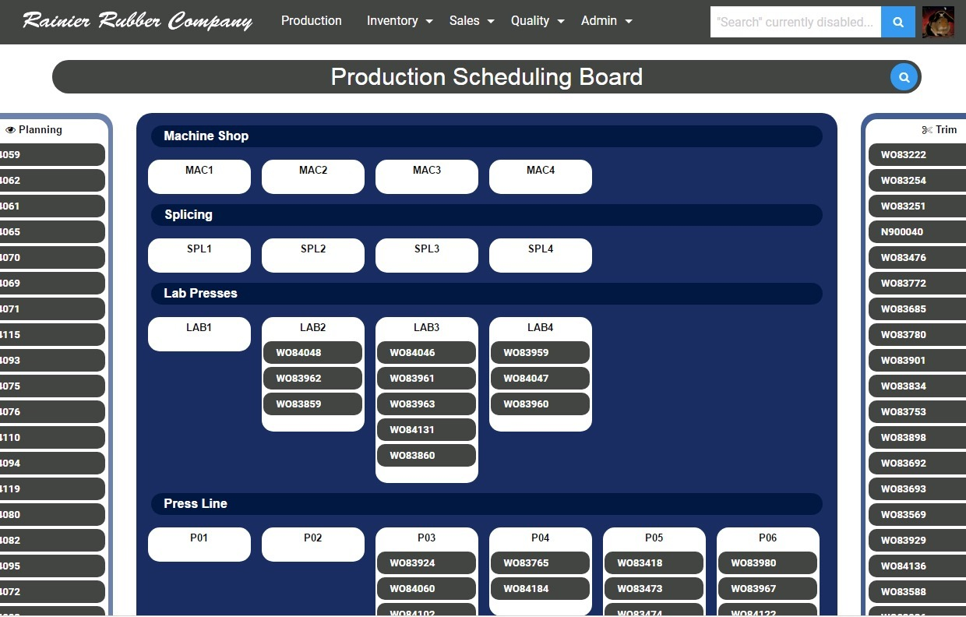Click work order WO83980 in P06
The image size is (966, 617).
768,563
